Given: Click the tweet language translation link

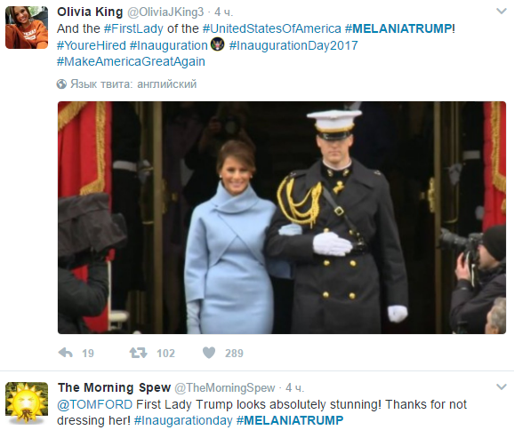Looking at the screenshot, I should point(133,84).
